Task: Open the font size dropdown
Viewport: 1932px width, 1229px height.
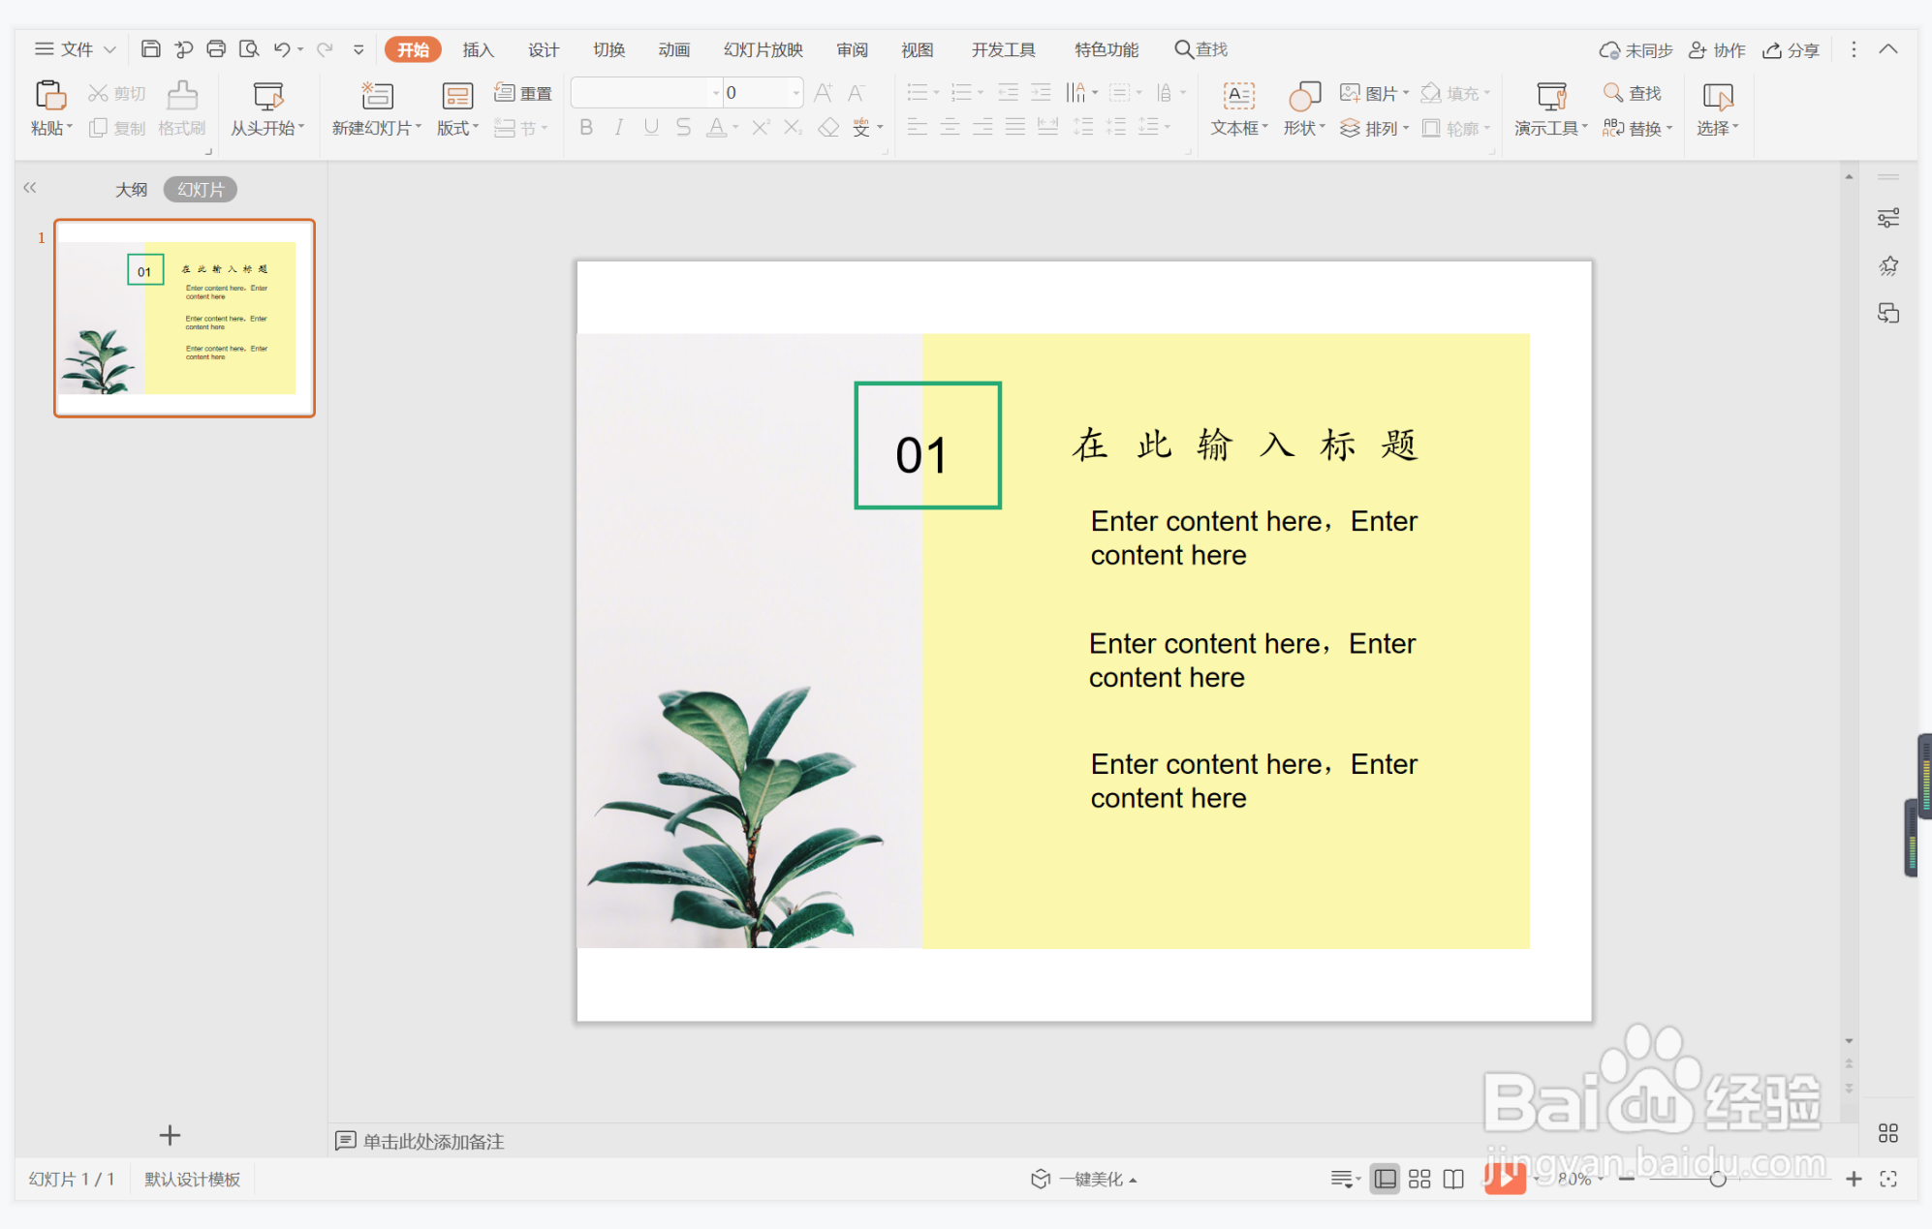Action: pyautogui.click(x=796, y=93)
